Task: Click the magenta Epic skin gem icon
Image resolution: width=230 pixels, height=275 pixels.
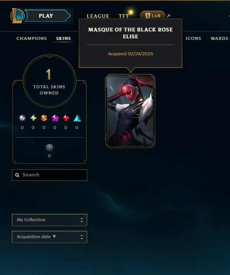Action: (x=55, y=118)
